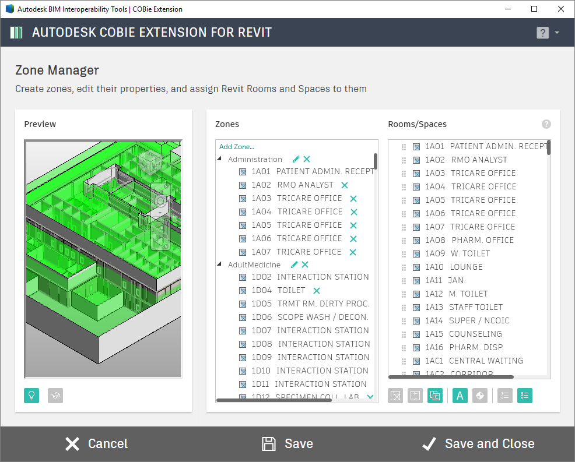The height and width of the screenshot is (462, 575).
Task: Toggle the lightbulb highlight preview icon
Action: [x=31, y=396]
